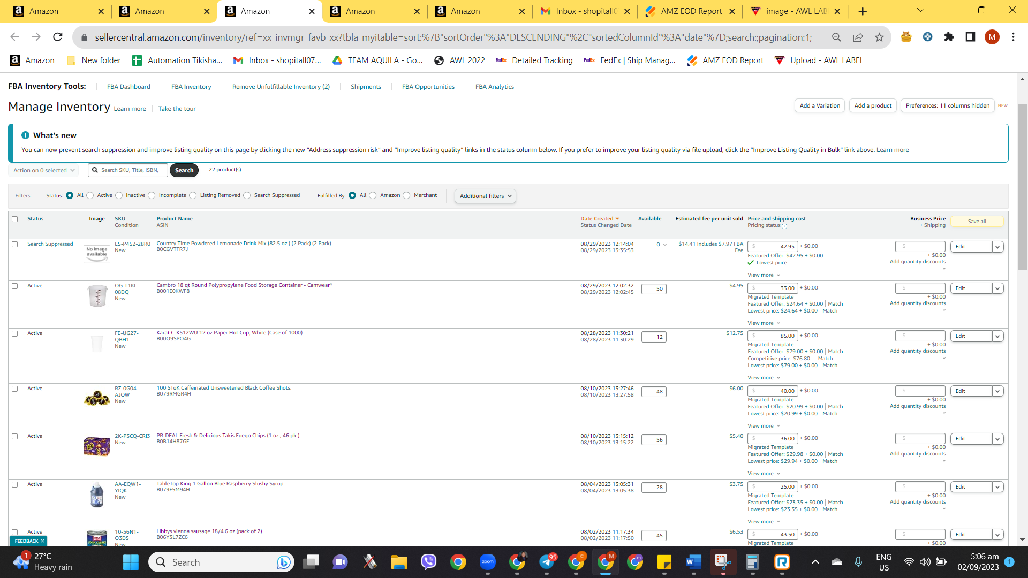Expand View more for STōK coffee shots row
1028x578 pixels.
[x=764, y=426]
